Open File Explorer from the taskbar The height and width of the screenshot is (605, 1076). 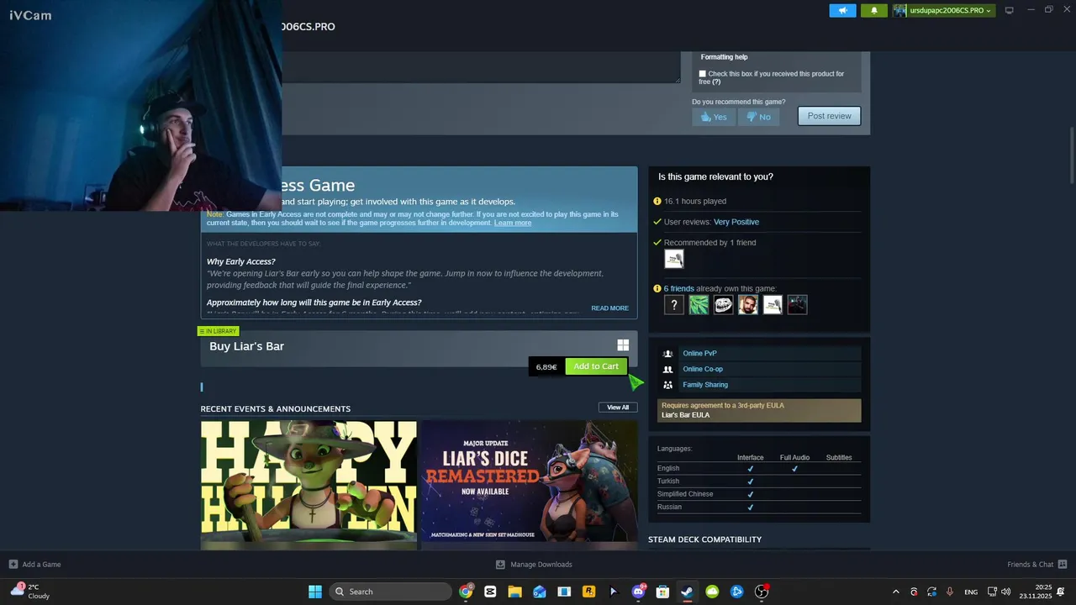(x=514, y=592)
